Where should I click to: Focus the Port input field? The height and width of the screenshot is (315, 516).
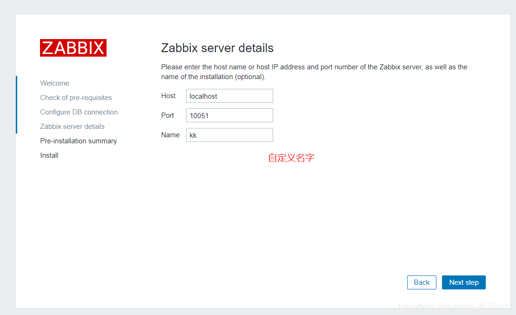(x=229, y=115)
